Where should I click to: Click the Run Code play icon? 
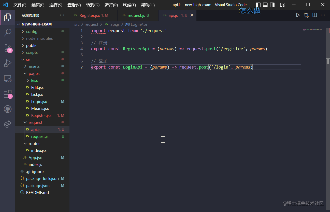(298, 15)
